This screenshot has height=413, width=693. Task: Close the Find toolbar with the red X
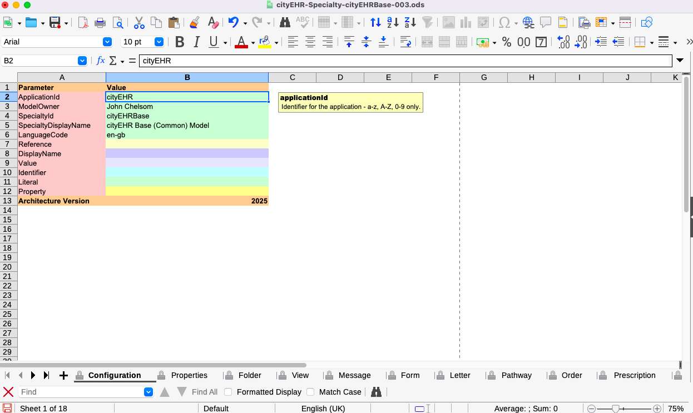(x=8, y=392)
